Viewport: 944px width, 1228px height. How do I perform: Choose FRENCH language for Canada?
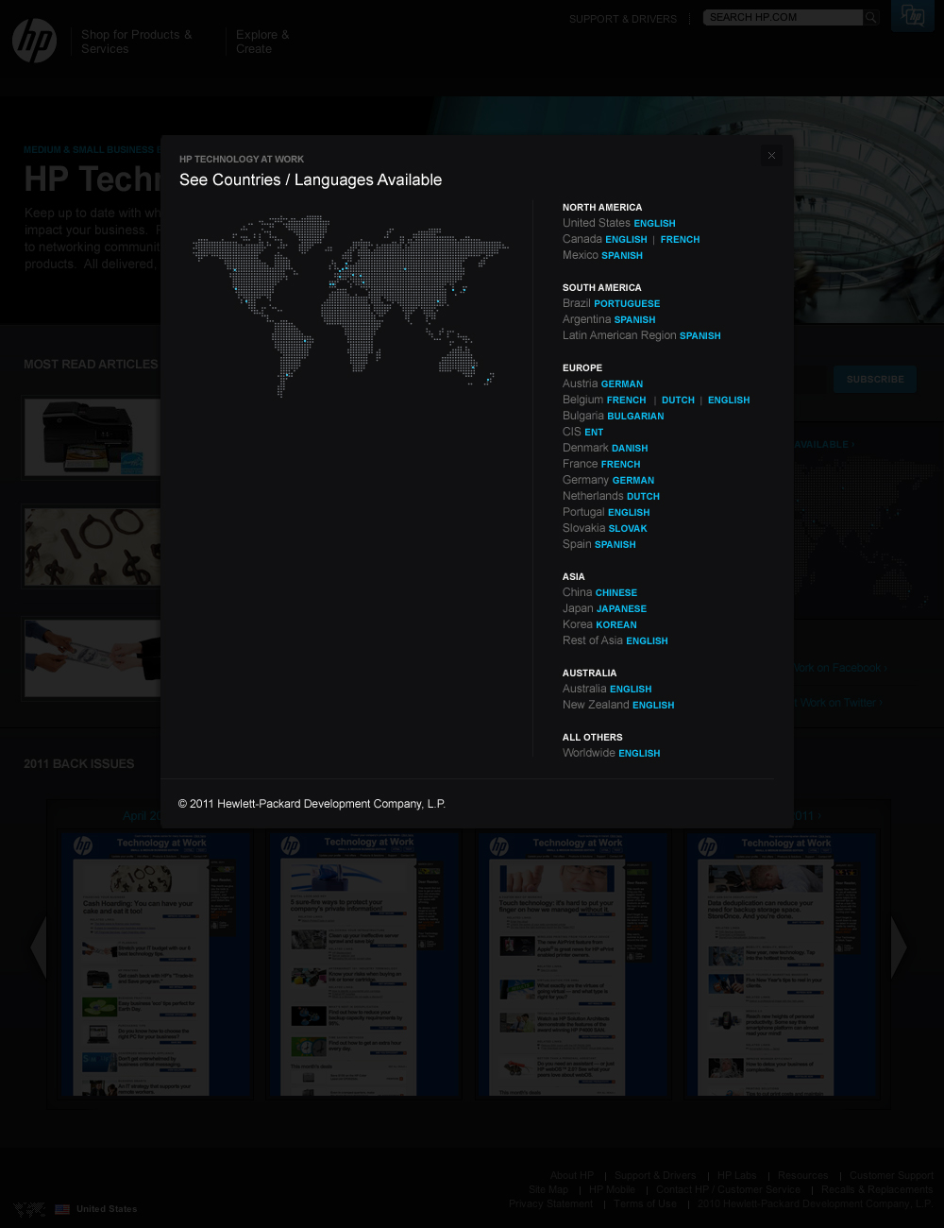(x=680, y=239)
